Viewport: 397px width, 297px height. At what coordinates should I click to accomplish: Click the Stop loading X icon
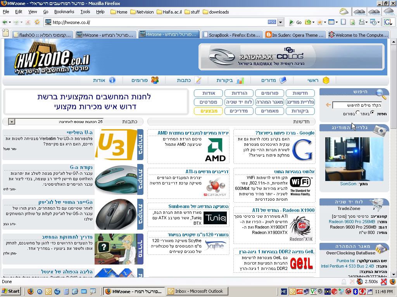pos(28,22)
